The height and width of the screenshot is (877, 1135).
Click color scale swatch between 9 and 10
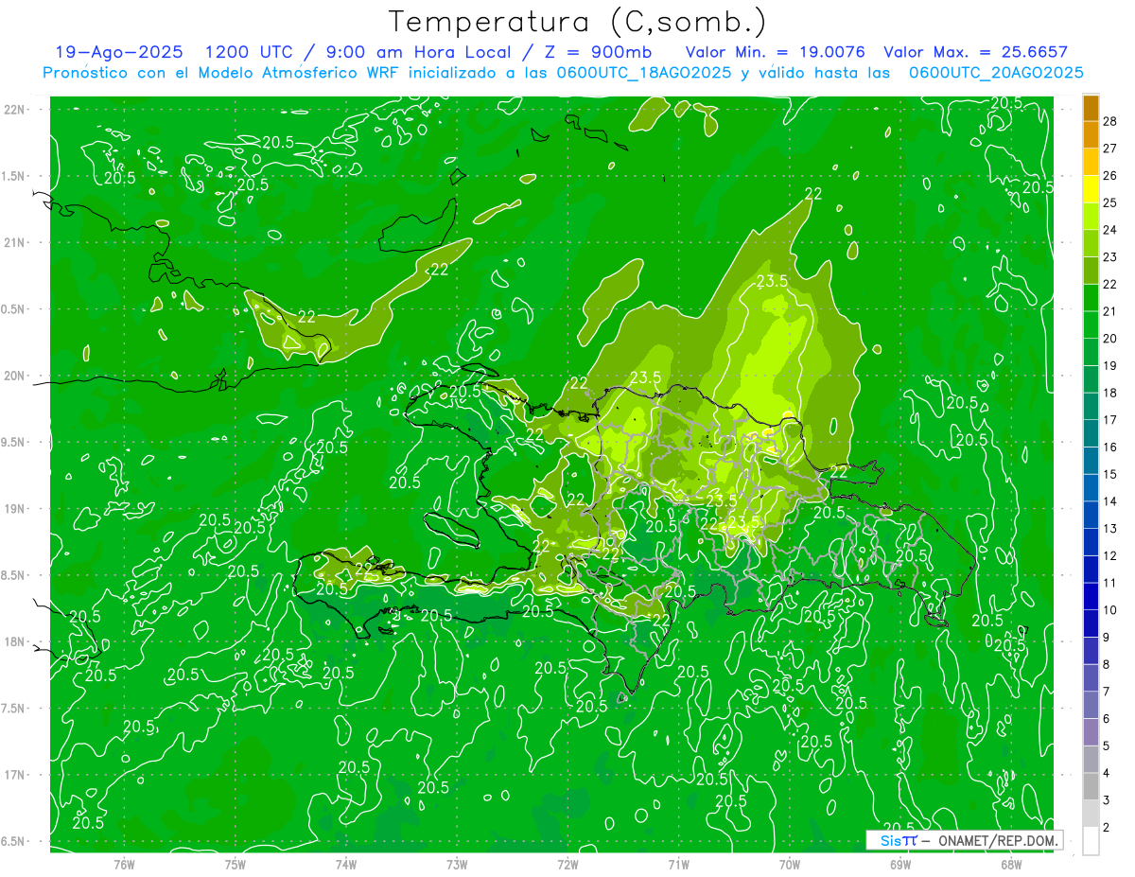pos(1091,624)
